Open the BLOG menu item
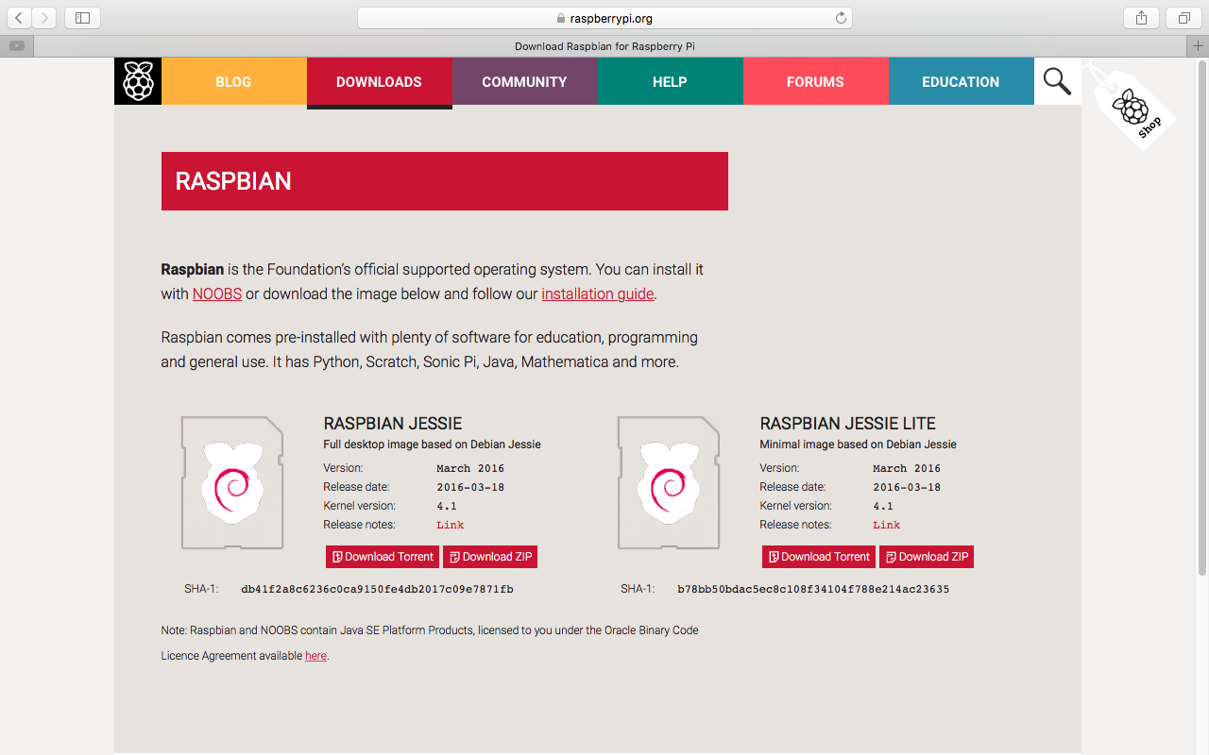The image size is (1209, 755). (233, 81)
